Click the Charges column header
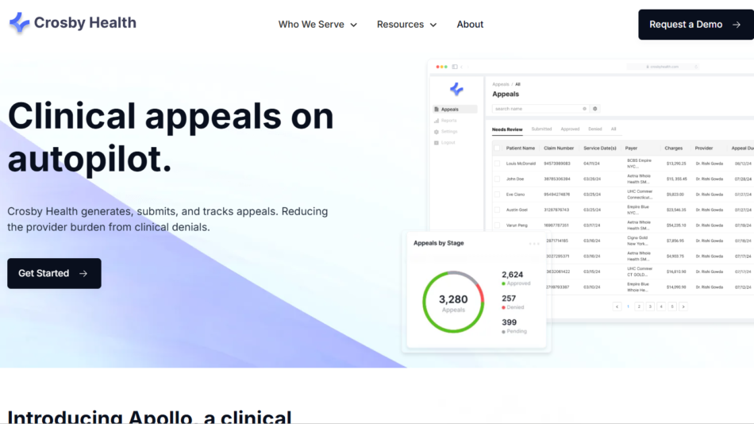 [x=674, y=148]
